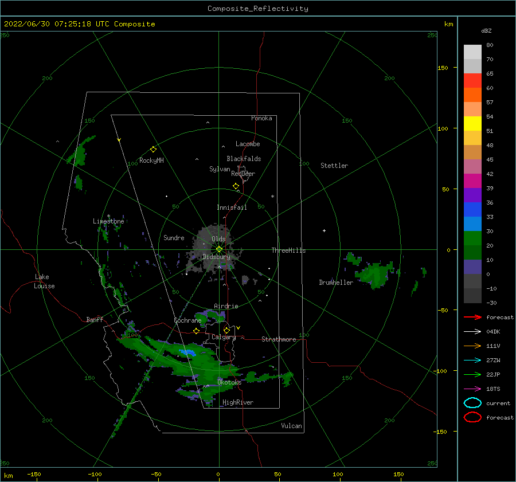Viewport: 516px width, 482px height.
Task: Click the RedDeer city label
Action: point(243,174)
